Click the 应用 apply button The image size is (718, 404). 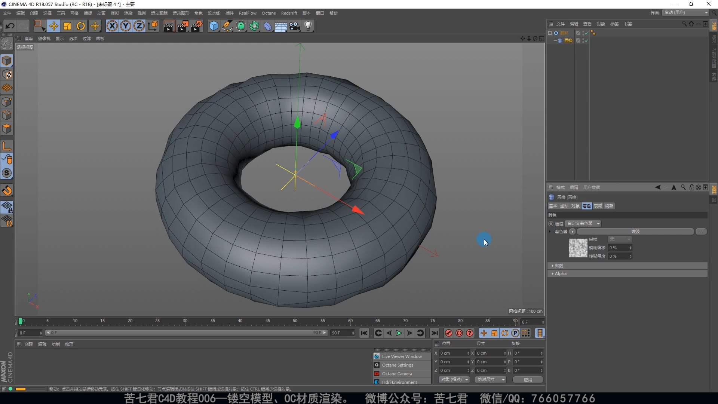click(528, 379)
